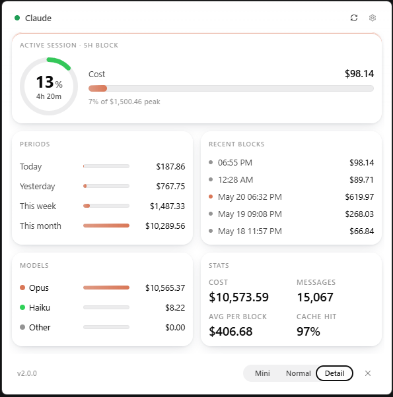The height and width of the screenshot is (397, 393).
Task: Click the 97% cache hit stat
Action: tap(308, 332)
